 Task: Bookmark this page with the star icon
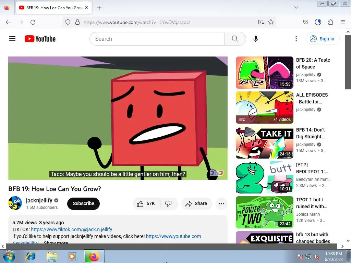271,22
